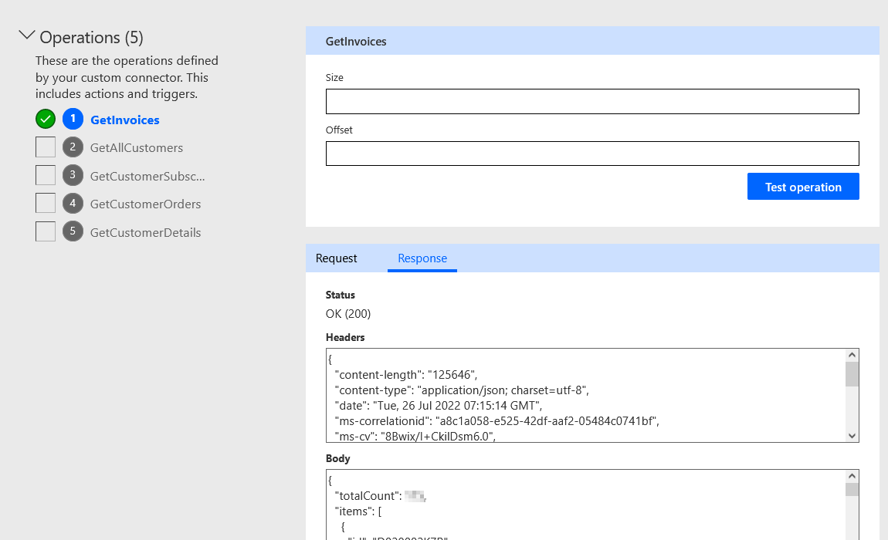Switch to the Request tab

[336, 258]
